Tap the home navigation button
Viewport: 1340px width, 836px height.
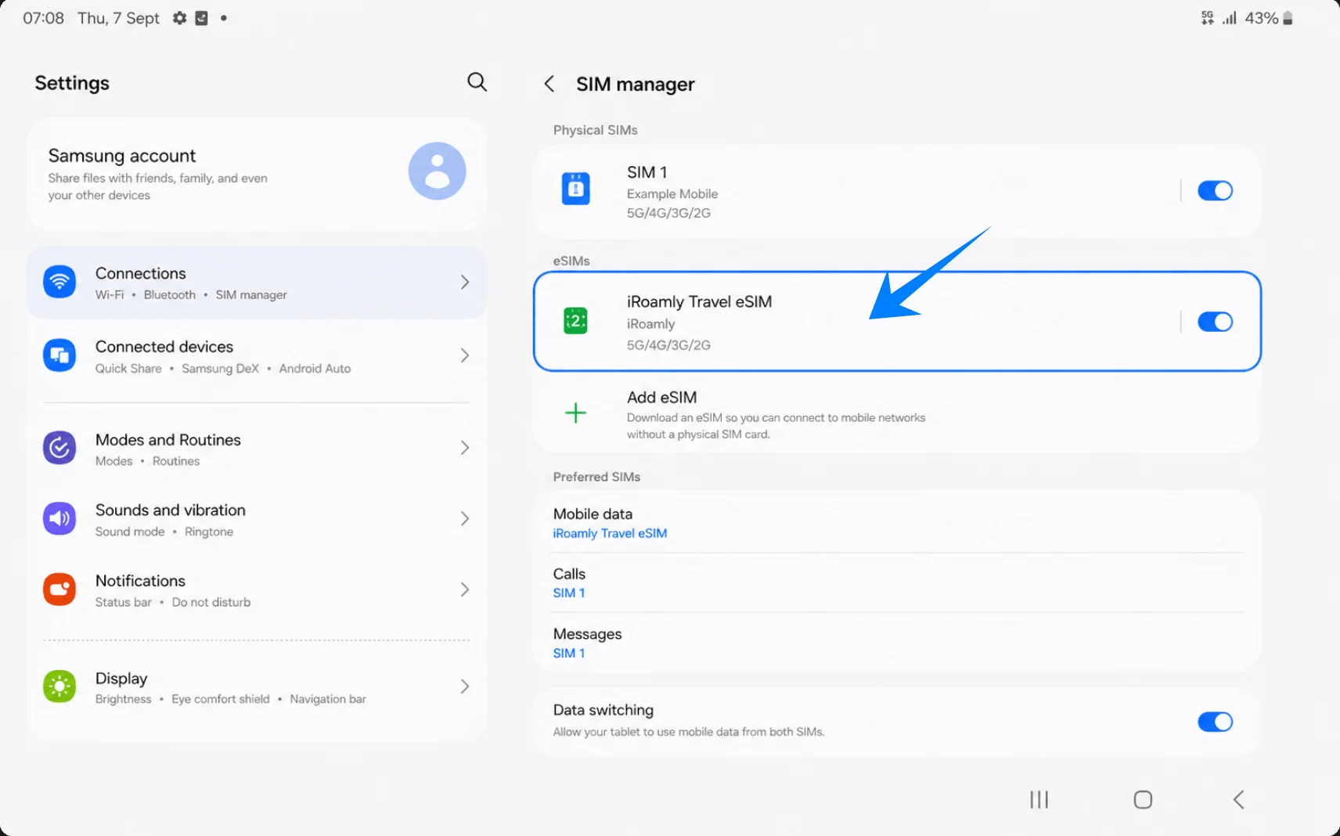pos(1143,799)
